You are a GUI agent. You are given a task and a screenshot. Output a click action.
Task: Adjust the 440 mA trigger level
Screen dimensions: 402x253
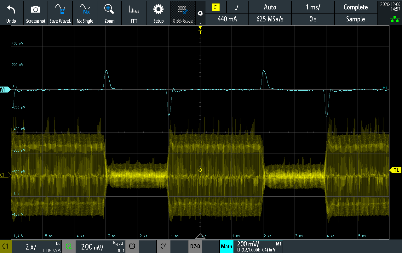pyautogui.click(x=227, y=19)
